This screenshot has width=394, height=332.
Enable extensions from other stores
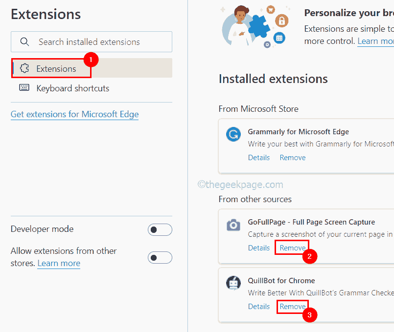(160, 257)
